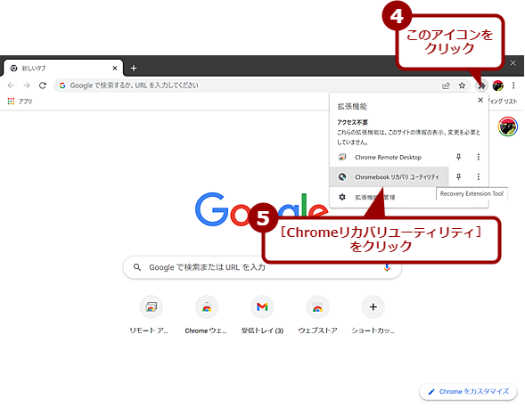The width and height of the screenshot is (525, 408).
Task: Click the アプリ bookmarks bar label
Action: click(26, 102)
